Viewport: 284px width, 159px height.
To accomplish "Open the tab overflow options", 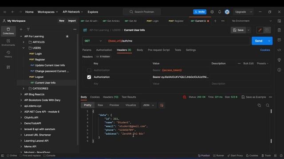I will coord(223,21).
